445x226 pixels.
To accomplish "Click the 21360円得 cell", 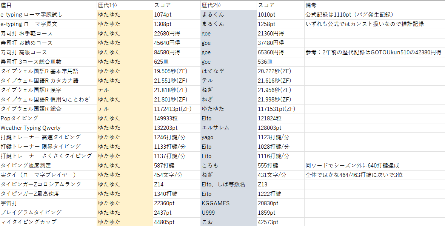I will point(280,34).
